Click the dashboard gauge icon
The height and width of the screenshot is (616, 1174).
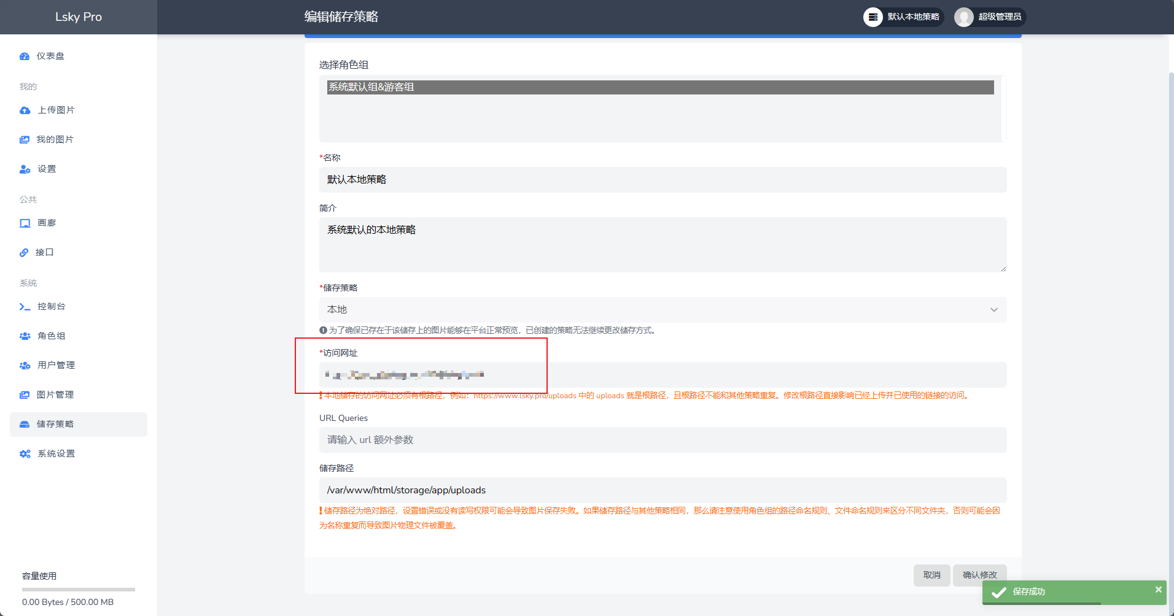pos(25,56)
